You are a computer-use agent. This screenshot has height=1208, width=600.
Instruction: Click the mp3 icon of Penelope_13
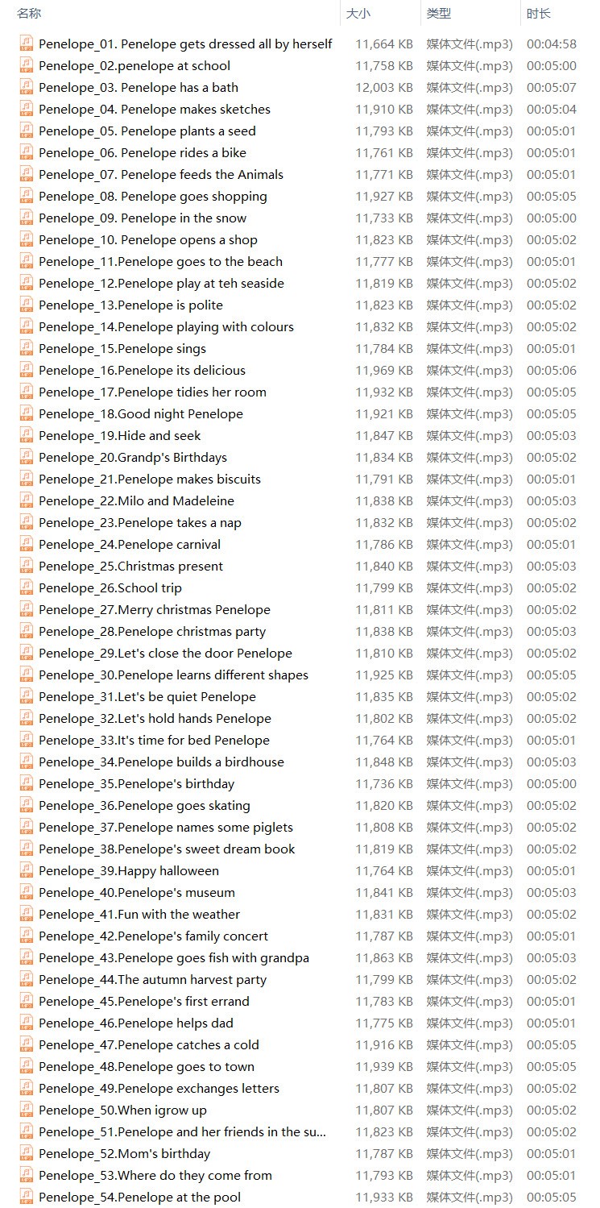tap(27, 305)
